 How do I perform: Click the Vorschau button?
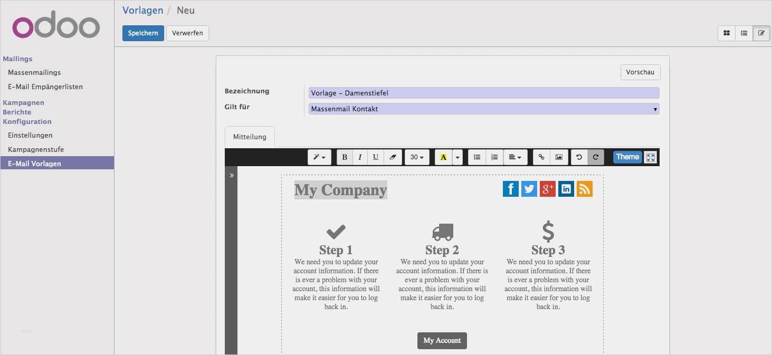click(x=640, y=72)
